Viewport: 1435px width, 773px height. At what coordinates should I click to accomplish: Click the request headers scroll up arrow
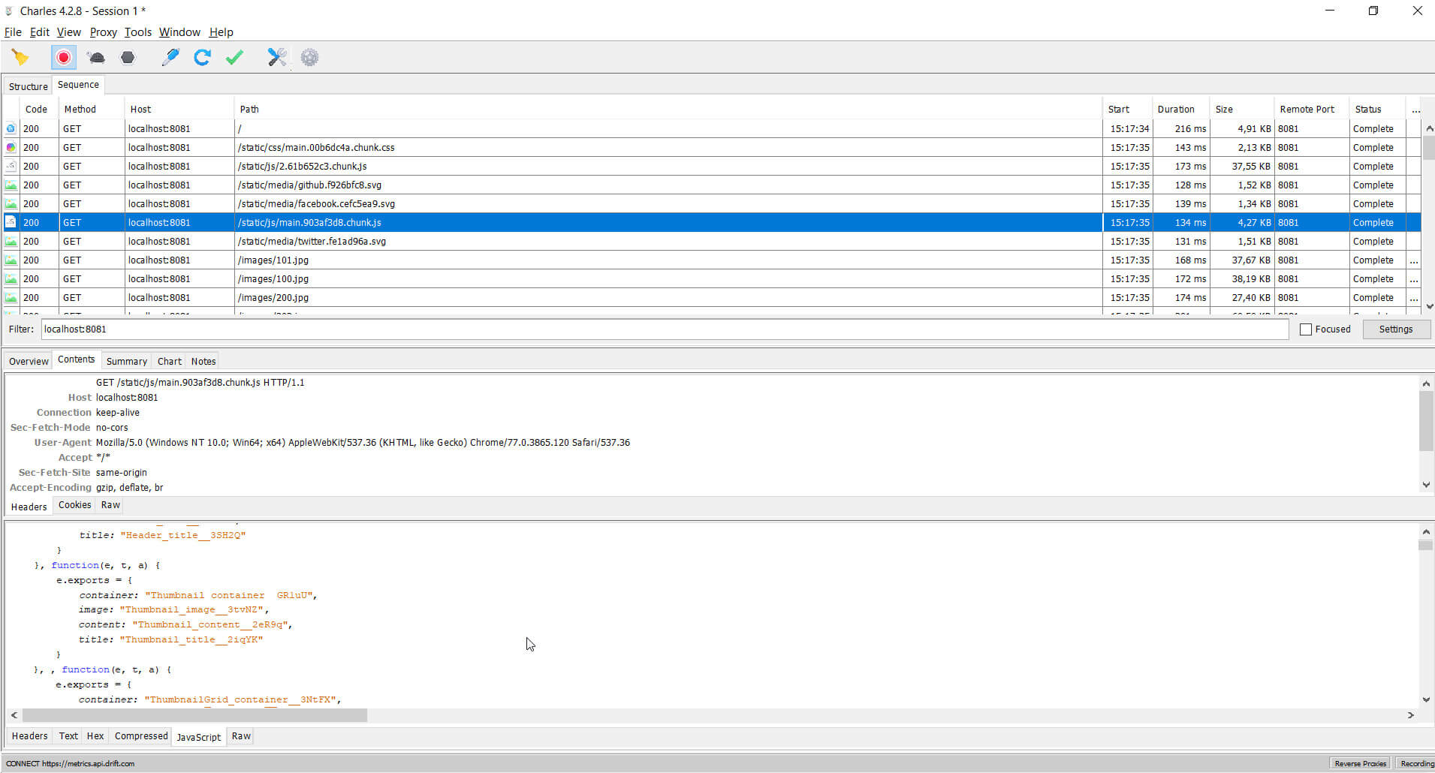(1426, 383)
